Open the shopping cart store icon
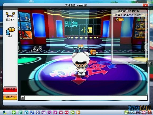 [x=20, y=113]
